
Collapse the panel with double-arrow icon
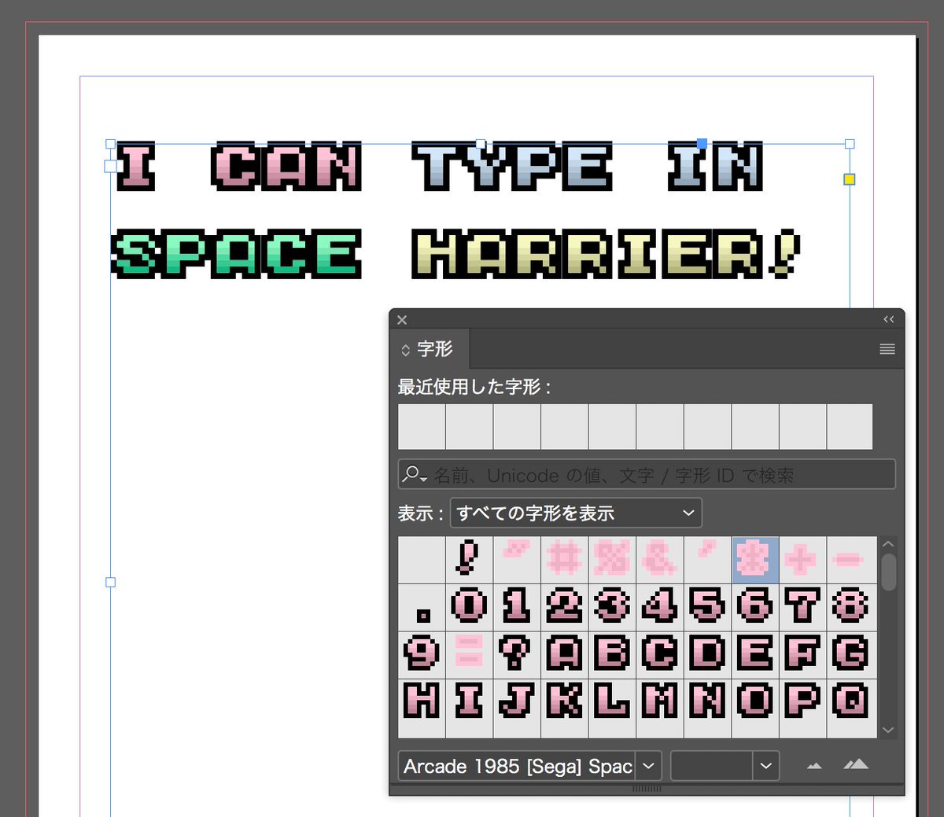tap(889, 319)
